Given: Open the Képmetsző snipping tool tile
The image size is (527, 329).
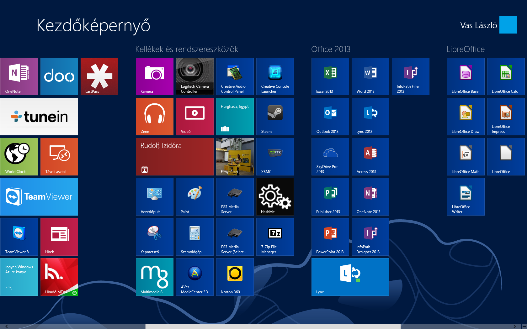Looking at the screenshot, I should point(155,237).
